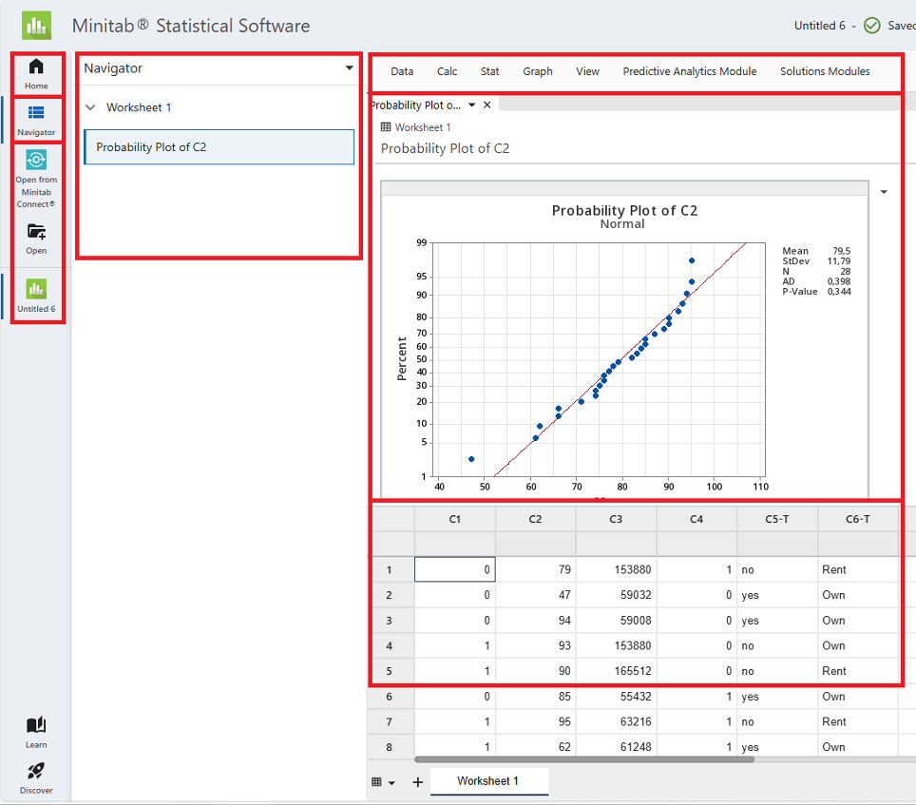Open the Navigator dropdown arrow
The width and height of the screenshot is (916, 806).
click(x=349, y=68)
